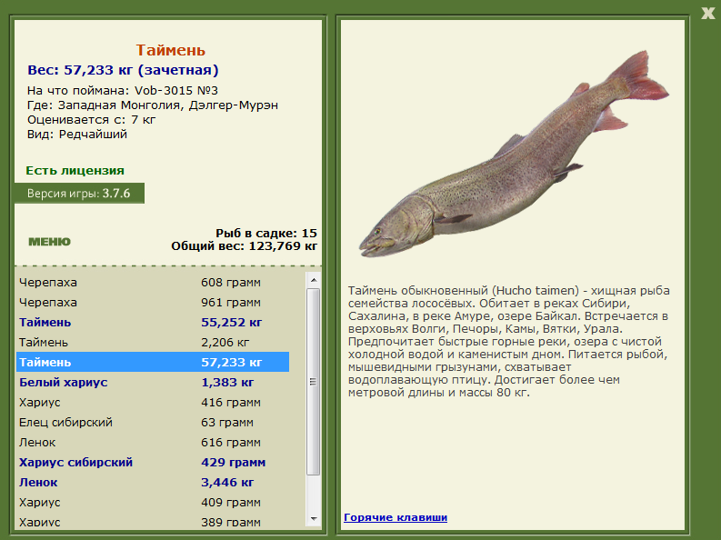The width and height of the screenshot is (721, 540).
Task: Select the highlighted Таймень 57,233 кг row
Action: click(153, 362)
